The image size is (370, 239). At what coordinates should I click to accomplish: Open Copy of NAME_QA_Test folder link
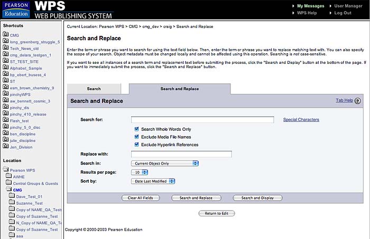39,210
